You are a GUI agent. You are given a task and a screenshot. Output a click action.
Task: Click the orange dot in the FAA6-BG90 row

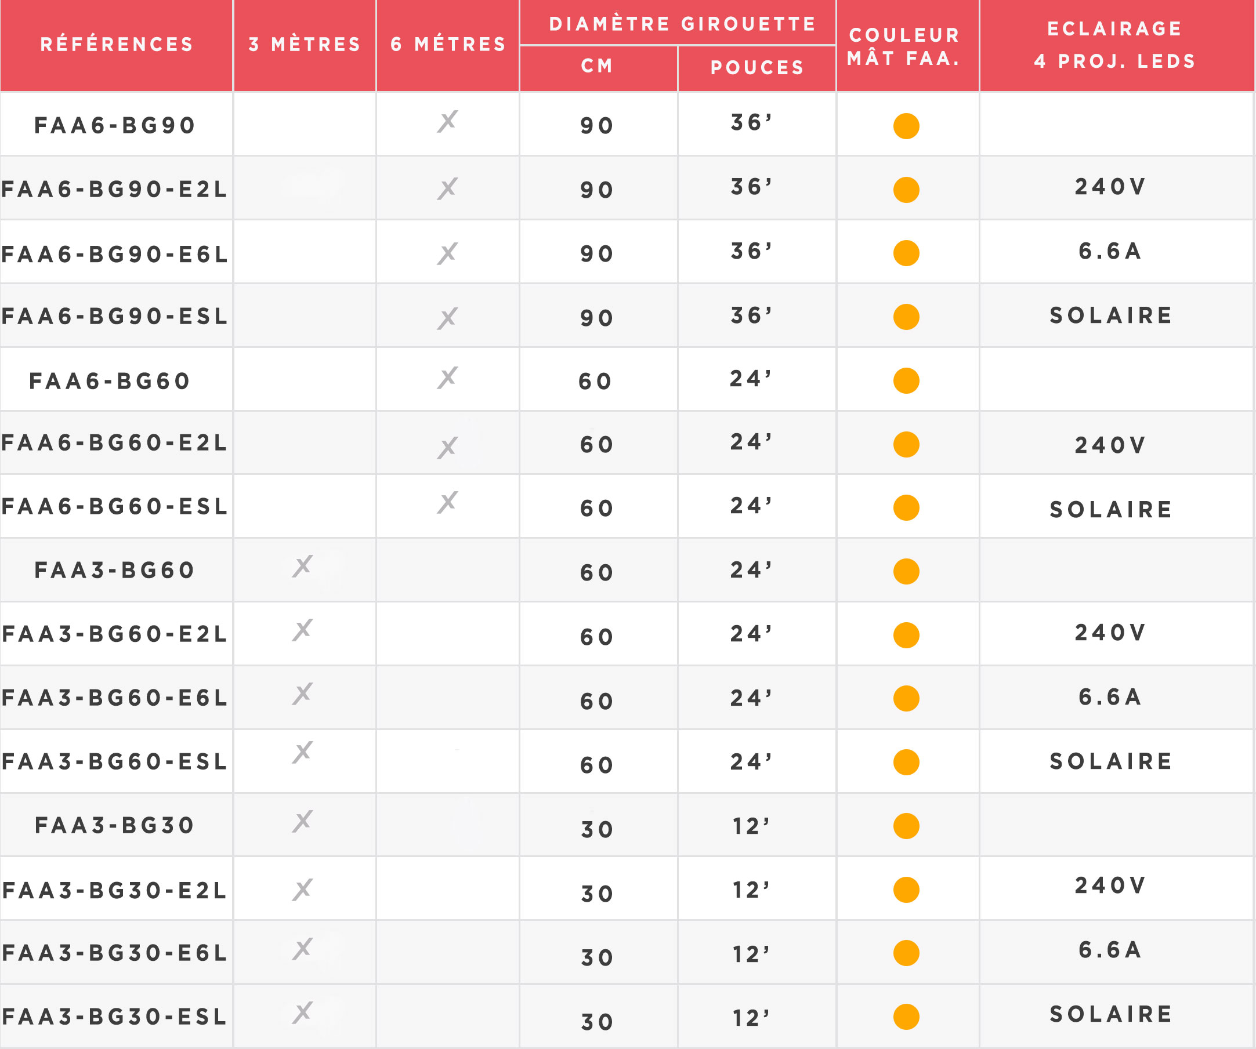906,126
